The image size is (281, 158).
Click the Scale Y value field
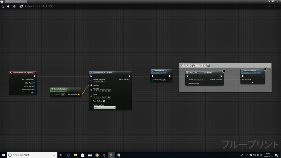(x=102, y=97)
